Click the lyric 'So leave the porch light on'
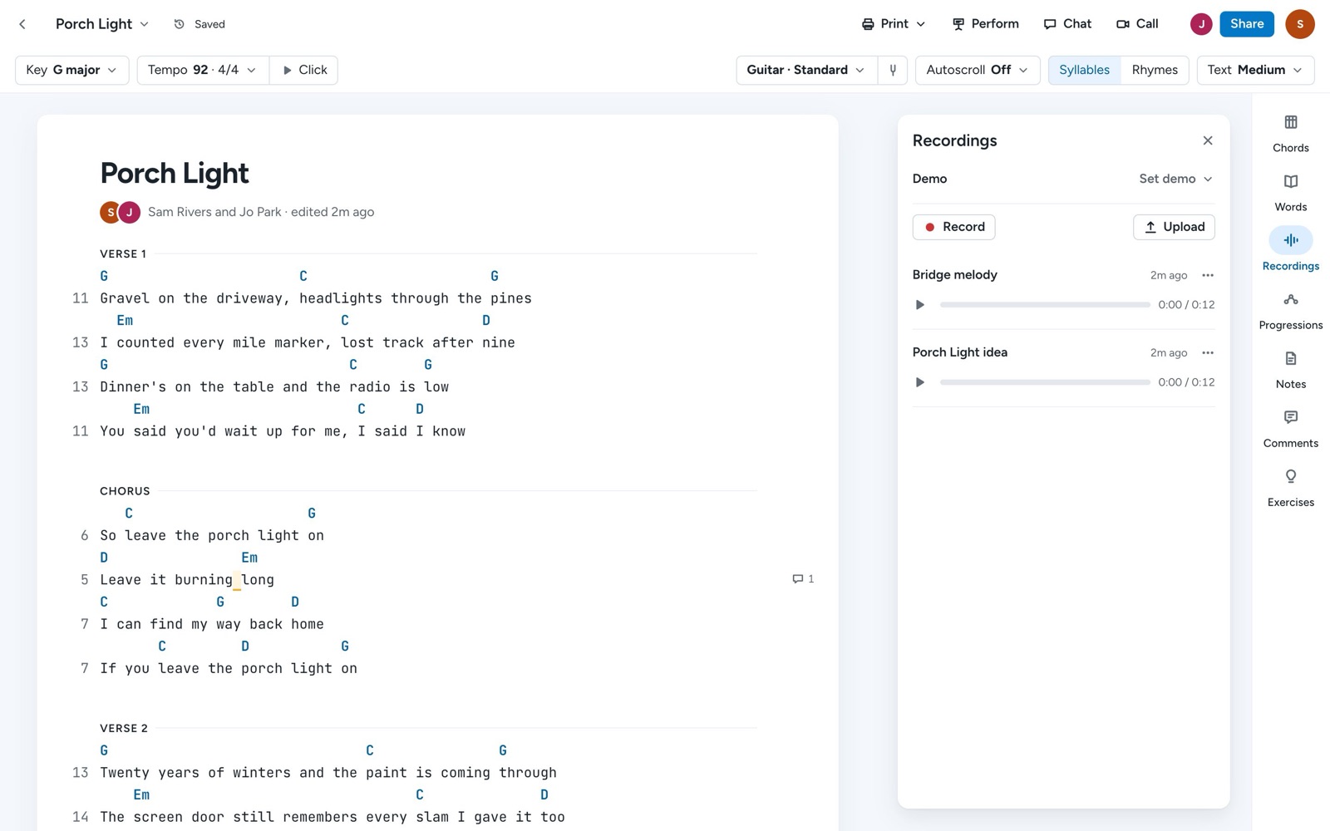 click(x=212, y=536)
